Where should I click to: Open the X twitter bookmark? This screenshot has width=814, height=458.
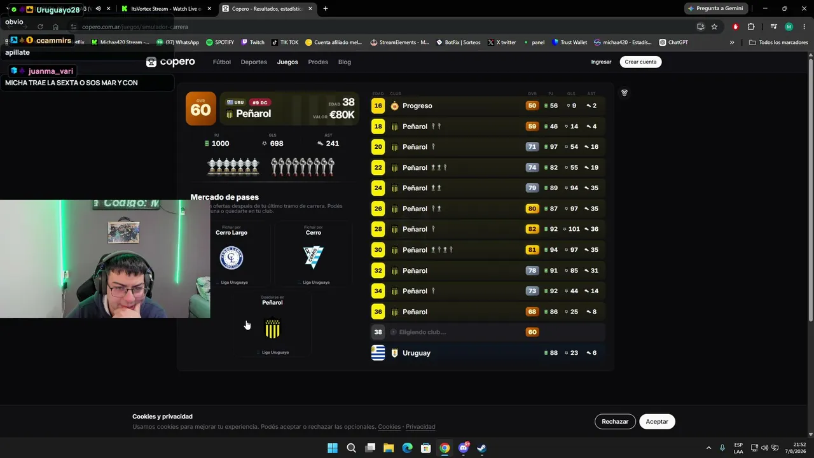(502, 43)
